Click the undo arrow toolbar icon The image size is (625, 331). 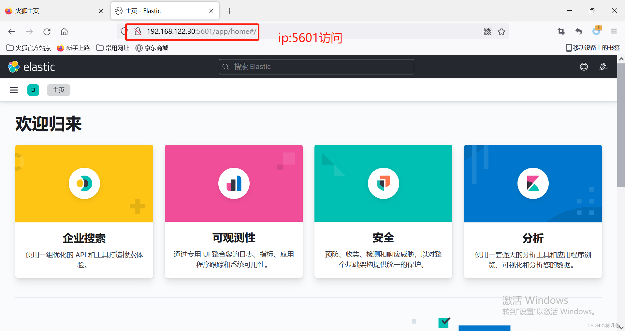(579, 32)
